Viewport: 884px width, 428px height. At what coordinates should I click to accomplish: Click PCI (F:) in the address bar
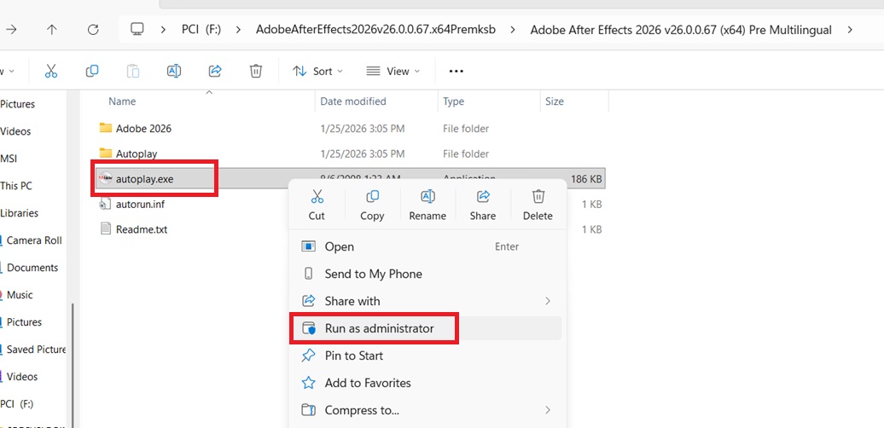click(x=202, y=30)
